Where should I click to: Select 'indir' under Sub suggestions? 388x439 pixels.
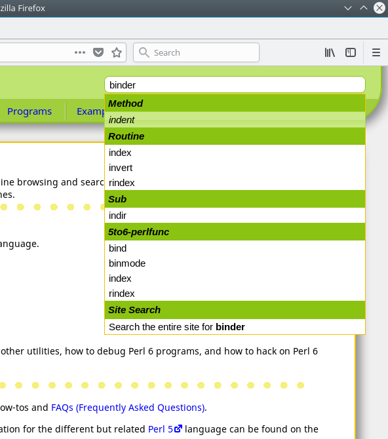[235, 216]
